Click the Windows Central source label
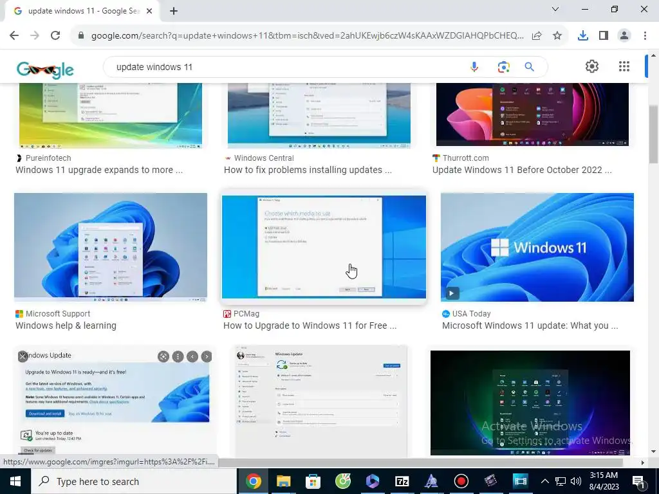Image resolution: width=659 pixels, height=494 pixels. point(264,158)
